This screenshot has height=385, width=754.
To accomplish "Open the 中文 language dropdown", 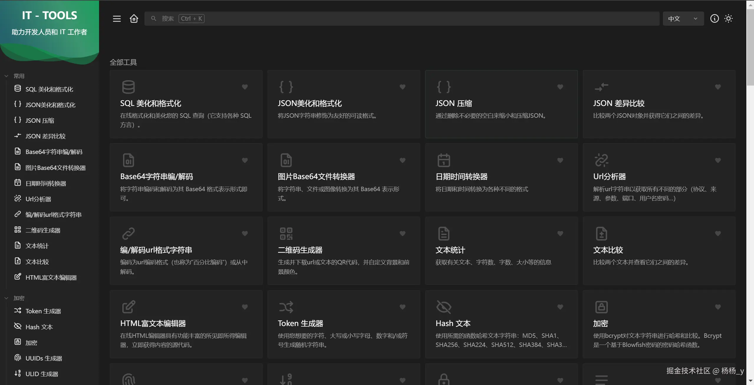I will click(683, 19).
